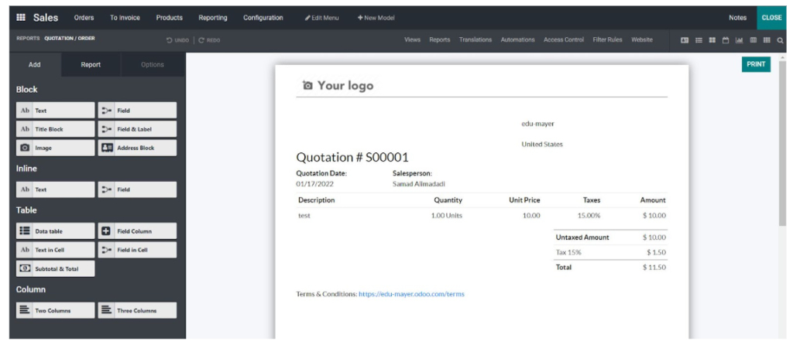Select the Quotation # S00001 heading
The width and height of the screenshot is (793, 348).
click(x=352, y=157)
